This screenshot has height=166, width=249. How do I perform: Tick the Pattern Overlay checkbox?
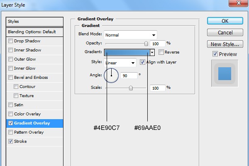pos(10,132)
